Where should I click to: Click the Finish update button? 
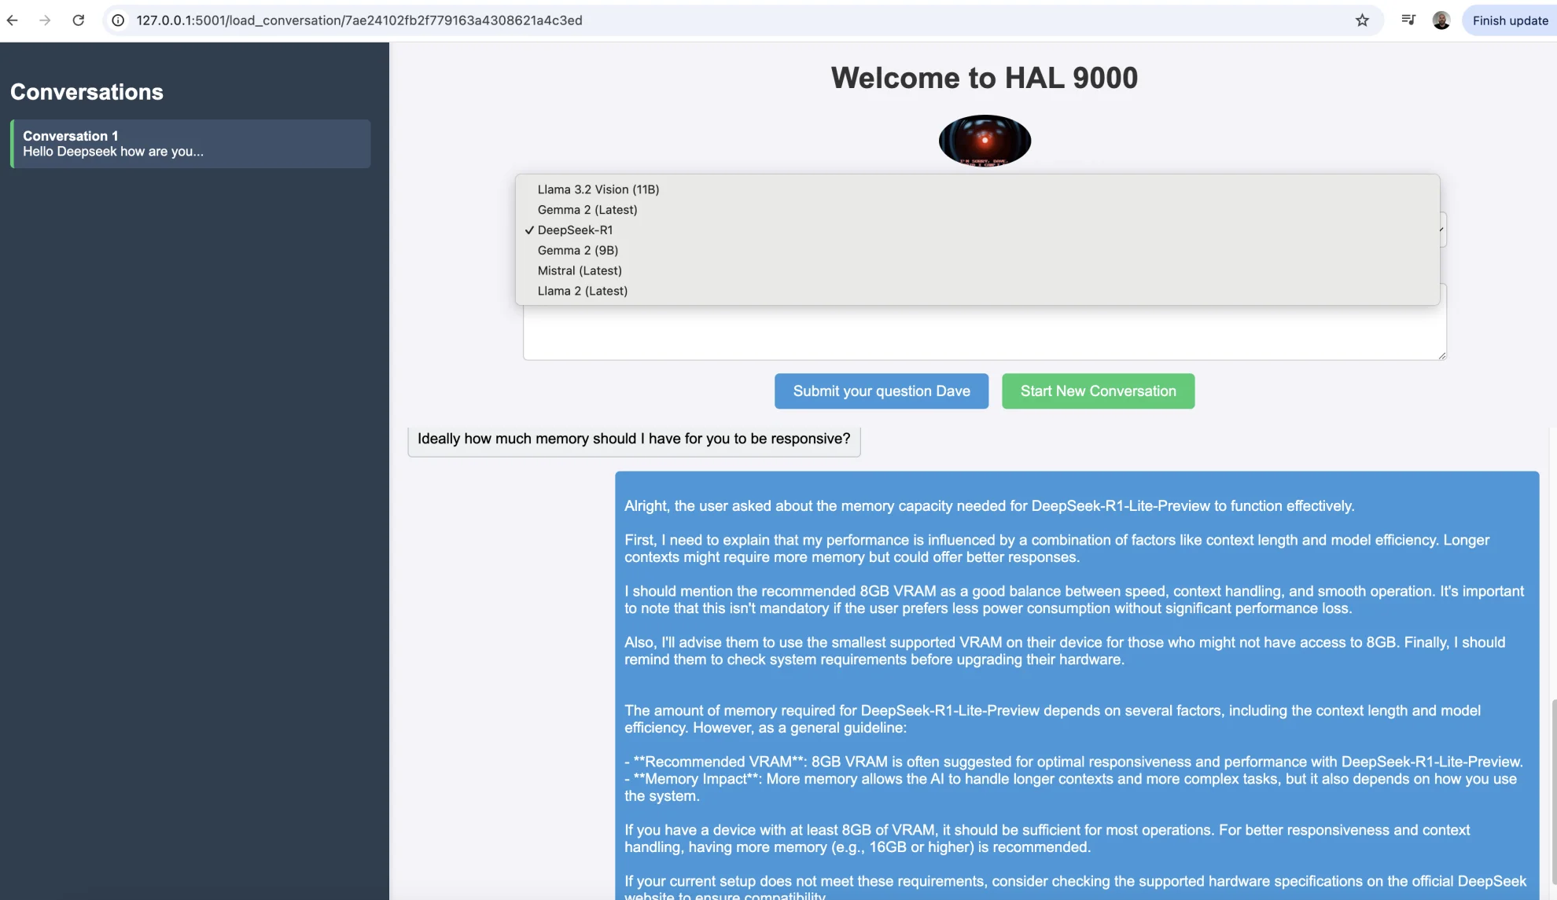click(1510, 20)
